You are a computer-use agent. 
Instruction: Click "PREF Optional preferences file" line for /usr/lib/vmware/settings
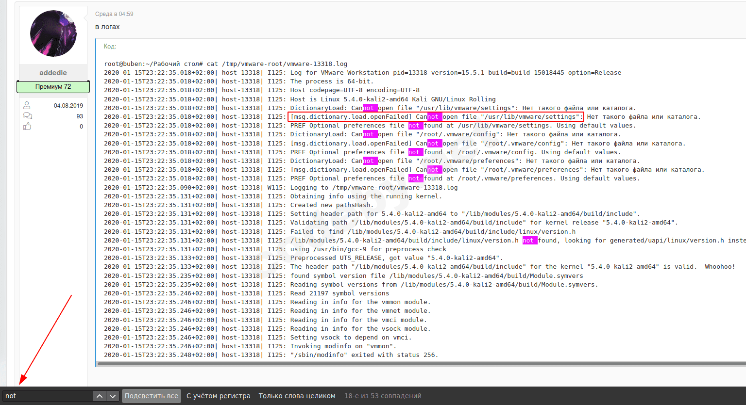370,126
